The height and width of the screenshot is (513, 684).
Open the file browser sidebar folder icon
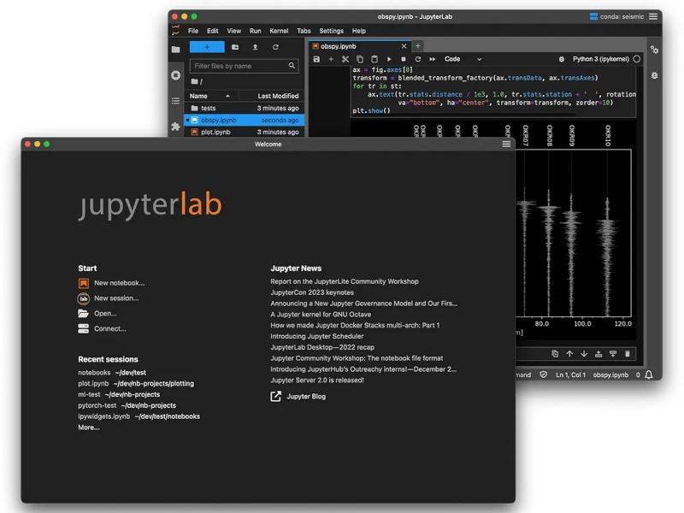pyautogui.click(x=176, y=50)
